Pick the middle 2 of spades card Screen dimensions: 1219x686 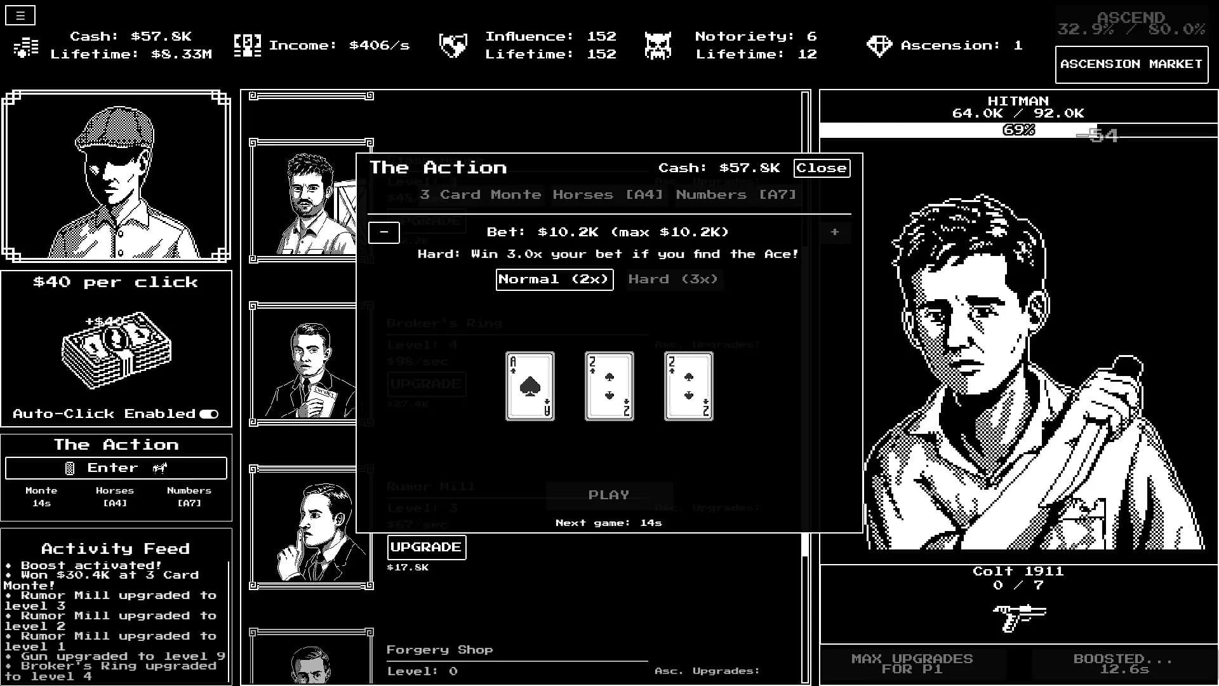point(609,386)
